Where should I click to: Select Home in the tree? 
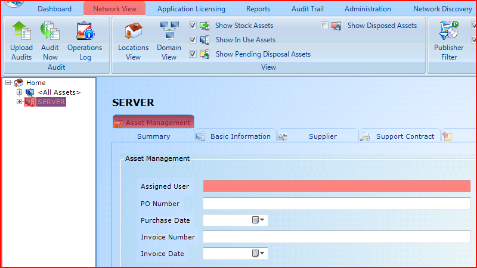(36, 83)
